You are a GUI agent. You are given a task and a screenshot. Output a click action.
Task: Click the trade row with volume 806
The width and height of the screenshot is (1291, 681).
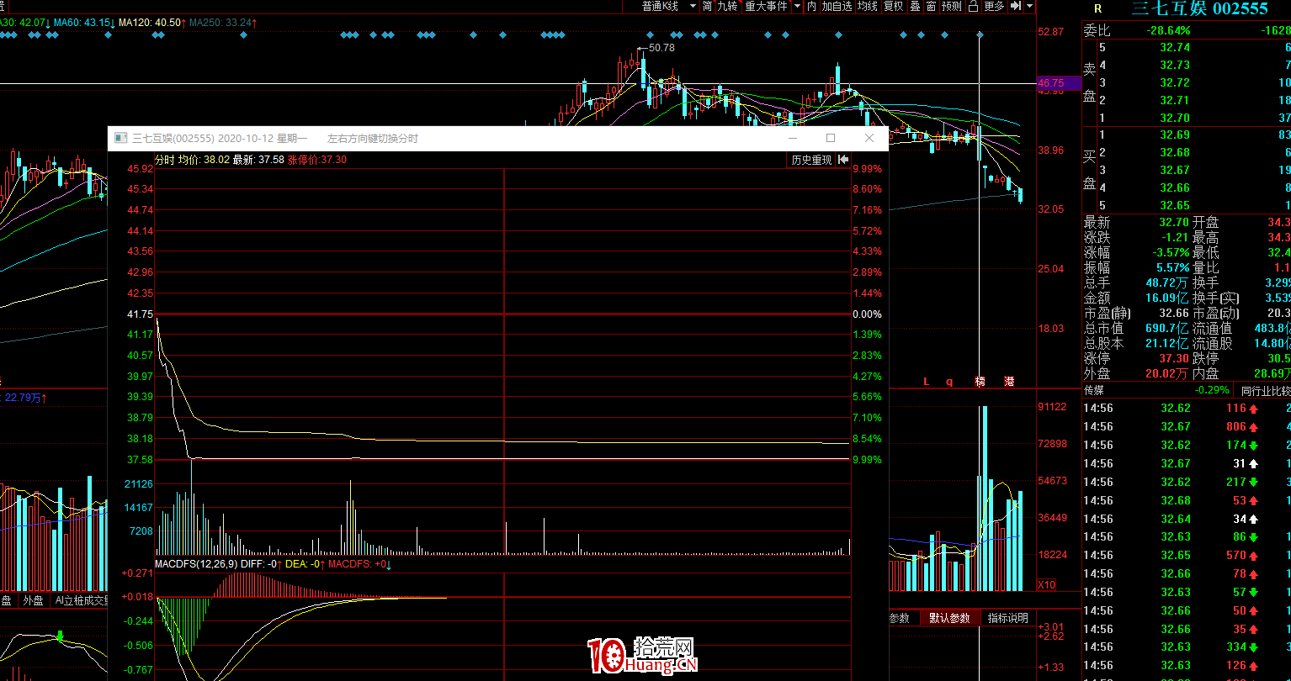click(x=1187, y=427)
